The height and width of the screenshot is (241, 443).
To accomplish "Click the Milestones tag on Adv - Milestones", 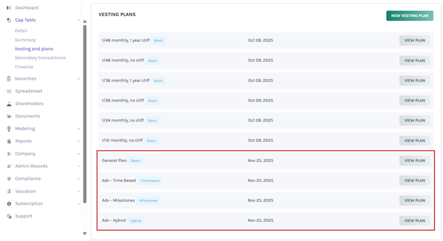I will 148,201.
